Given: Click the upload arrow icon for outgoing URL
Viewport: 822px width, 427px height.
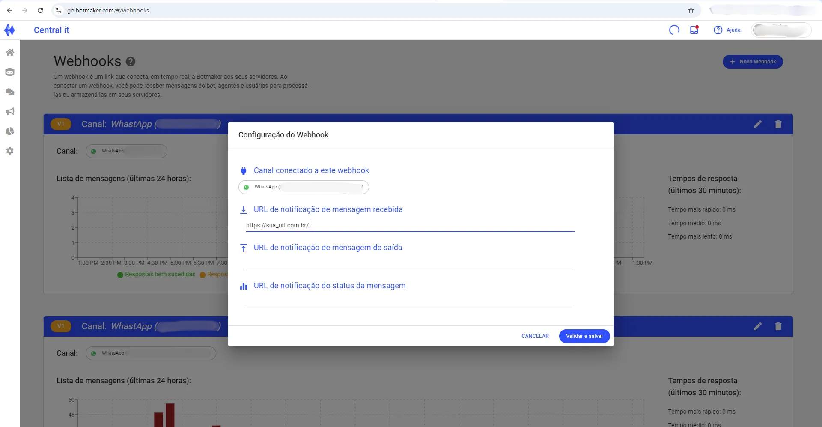Looking at the screenshot, I should [244, 248].
